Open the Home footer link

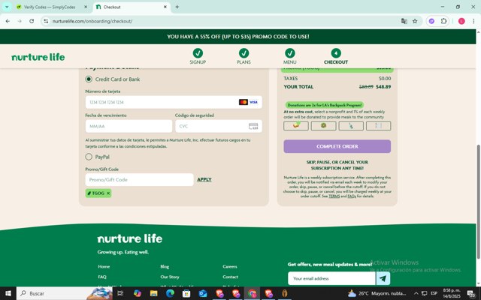104,267
